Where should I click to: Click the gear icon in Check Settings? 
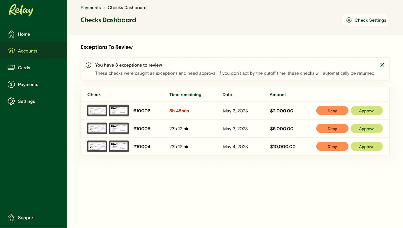[x=349, y=20]
